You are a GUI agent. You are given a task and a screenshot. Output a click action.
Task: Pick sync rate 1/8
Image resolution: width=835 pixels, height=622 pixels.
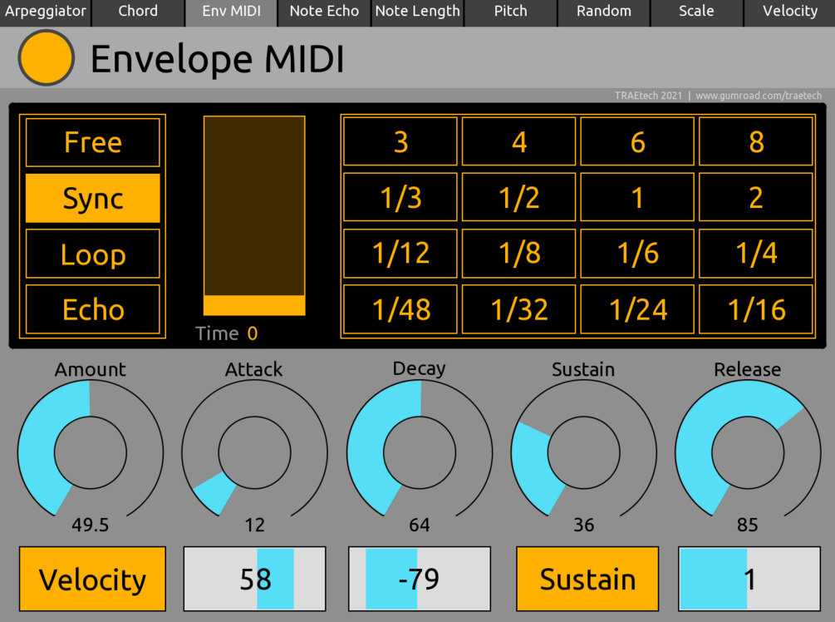[x=519, y=253]
